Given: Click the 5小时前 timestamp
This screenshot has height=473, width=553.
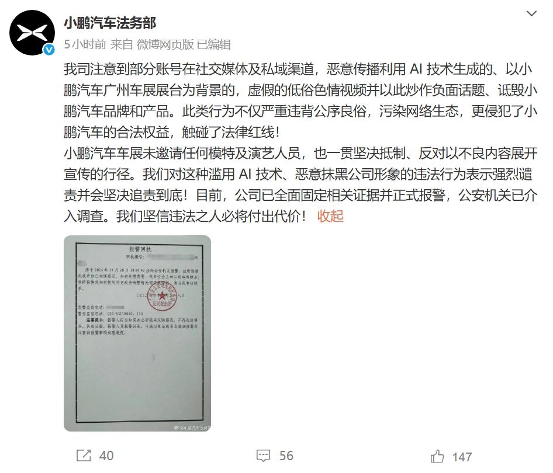Looking at the screenshot, I should click(x=85, y=44).
